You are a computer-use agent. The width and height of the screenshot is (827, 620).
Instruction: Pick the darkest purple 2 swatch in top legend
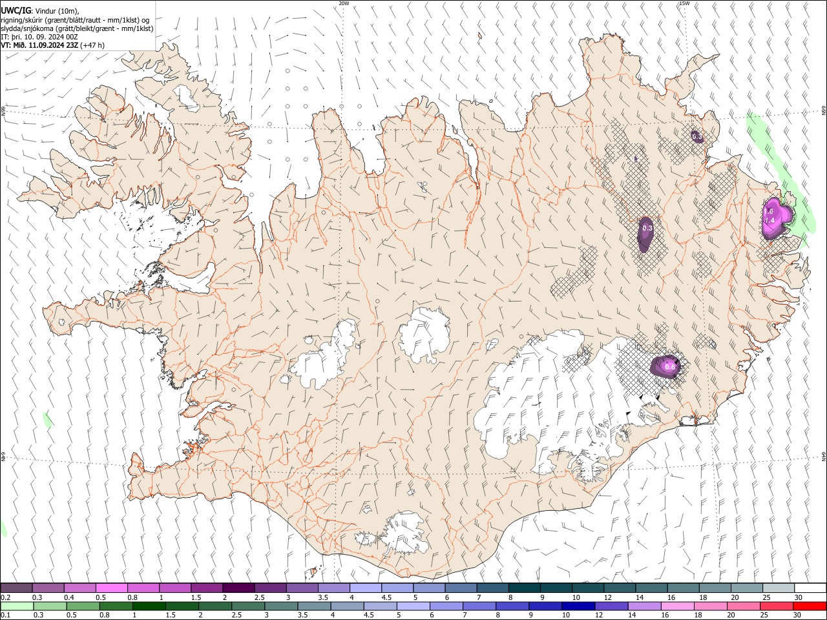point(238,588)
